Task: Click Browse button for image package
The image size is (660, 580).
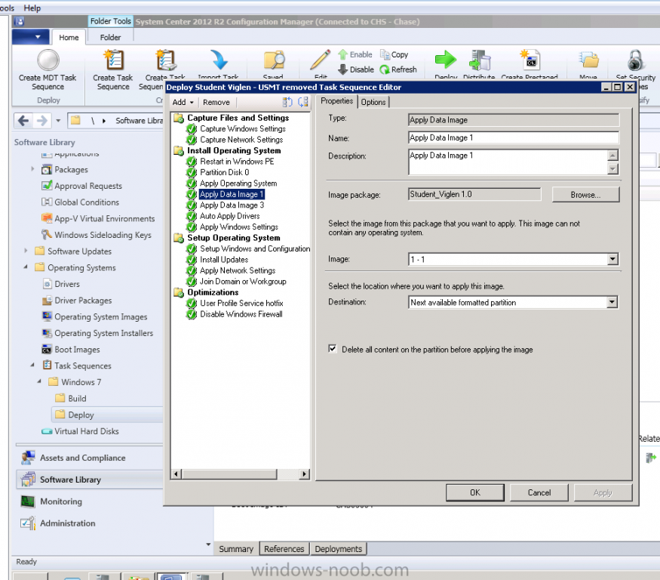Action: click(x=585, y=195)
